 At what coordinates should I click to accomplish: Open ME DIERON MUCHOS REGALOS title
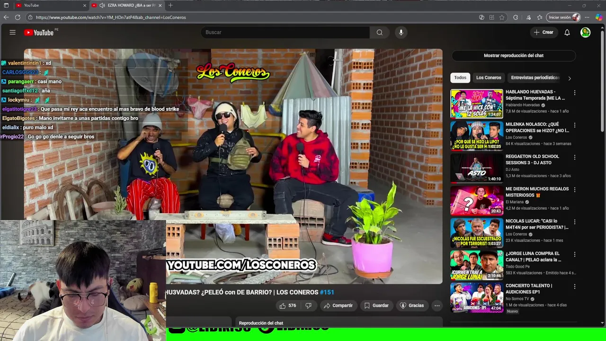click(x=537, y=192)
